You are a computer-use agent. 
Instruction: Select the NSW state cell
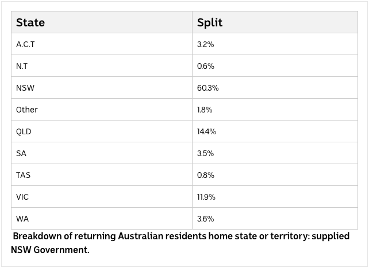tap(26, 88)
